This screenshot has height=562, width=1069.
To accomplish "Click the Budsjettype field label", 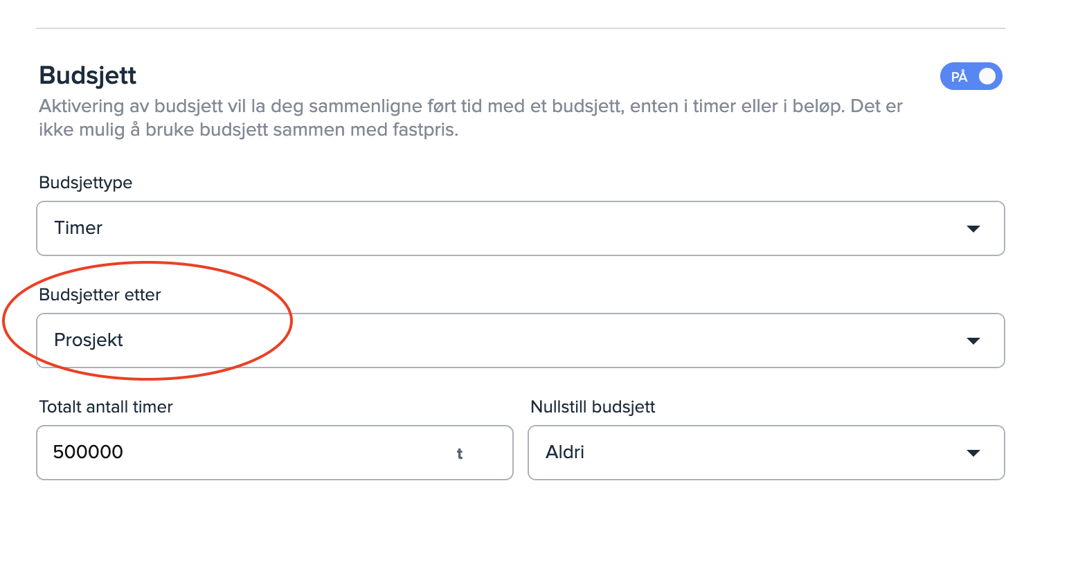I will [x=85, y=183].
